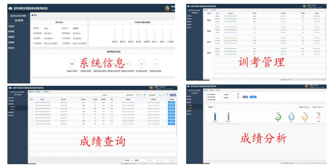Expand 成绩管理 in the 系统信息 screenshot sidebar
Viewport: 336px width, 168px height.
tap(11, 37)
